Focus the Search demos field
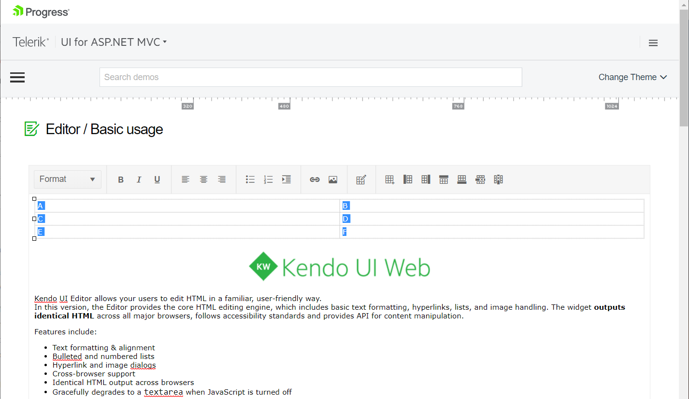 pos(311,77)
